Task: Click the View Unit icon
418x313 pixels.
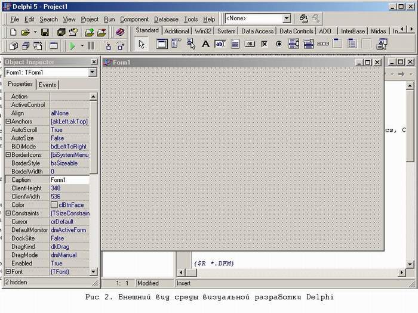Action: tap(14, 46)
